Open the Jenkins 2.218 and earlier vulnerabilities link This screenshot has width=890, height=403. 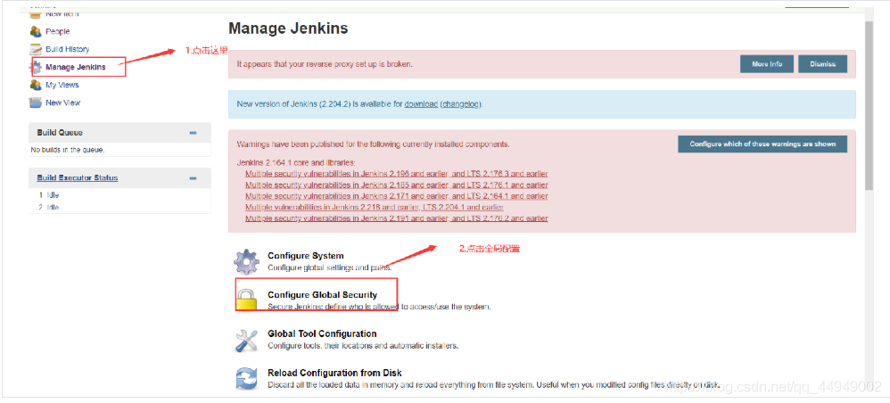coord(374,207)
